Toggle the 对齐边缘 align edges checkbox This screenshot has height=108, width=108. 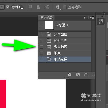pos(65,7)
